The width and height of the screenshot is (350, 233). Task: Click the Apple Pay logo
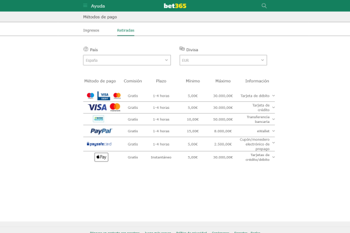tap(101, 157)
